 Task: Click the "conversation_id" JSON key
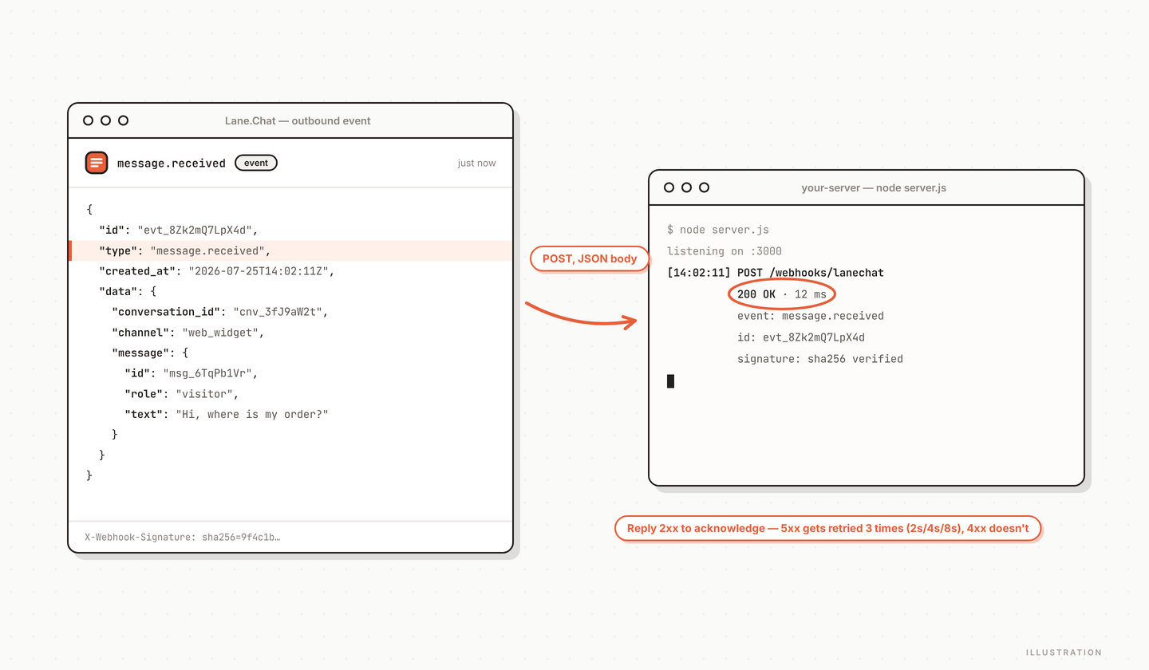(166, 312)
